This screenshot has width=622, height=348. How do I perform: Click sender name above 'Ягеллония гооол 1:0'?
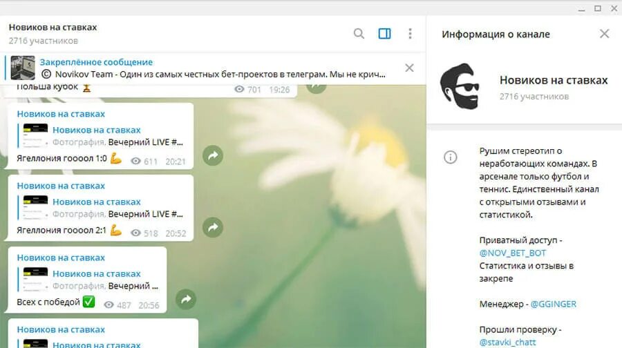61,114
